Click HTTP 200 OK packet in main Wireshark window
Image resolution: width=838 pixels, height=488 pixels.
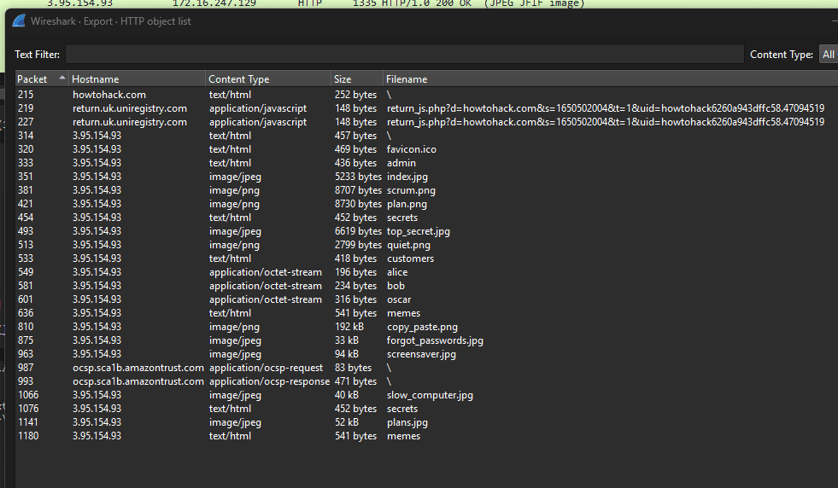(x=419, y=3)
